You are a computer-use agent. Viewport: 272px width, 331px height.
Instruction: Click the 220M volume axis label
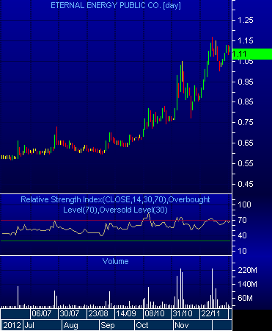247,270
